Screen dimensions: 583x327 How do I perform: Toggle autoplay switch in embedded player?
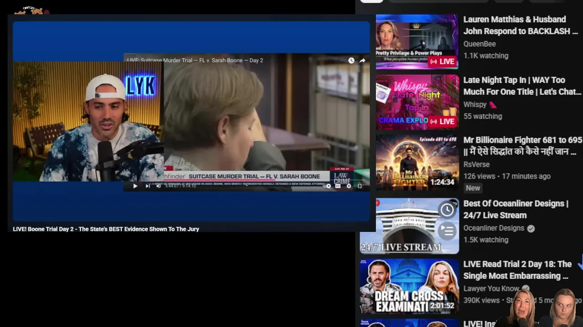[x=327, y=186]
